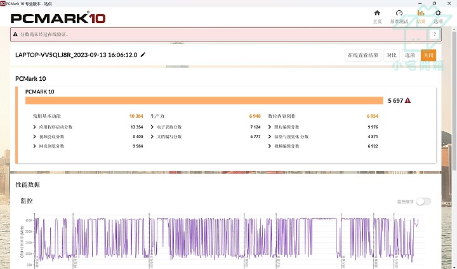Click the 文档编写 score 6 777
Image resolution: width=457 pixels, height=269 pixels.
click(x=255, y=136)
